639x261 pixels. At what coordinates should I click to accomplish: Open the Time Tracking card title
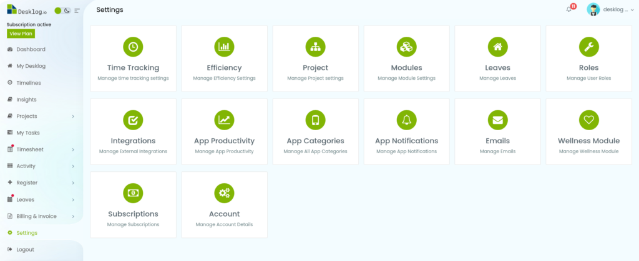point(134,67)
